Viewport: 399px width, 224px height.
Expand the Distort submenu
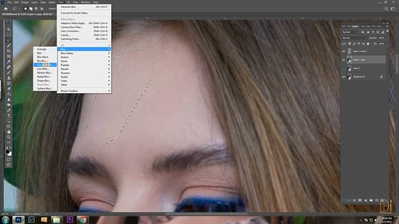(x=84, y=57)
